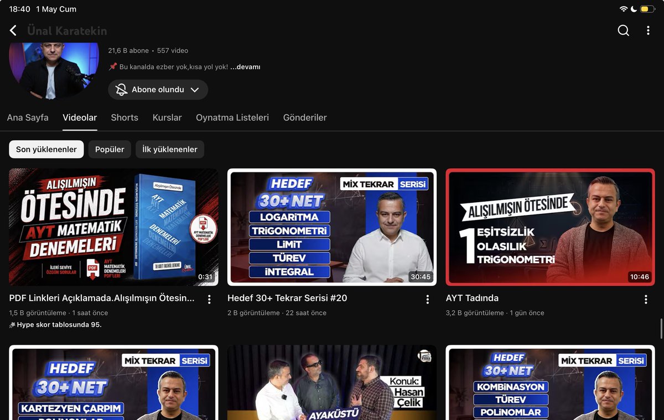Viewport: 664px width, 420px height.
Task: Tap 2 B görüntüleme · 22 saat önce
Action: [x=277, y=313]
